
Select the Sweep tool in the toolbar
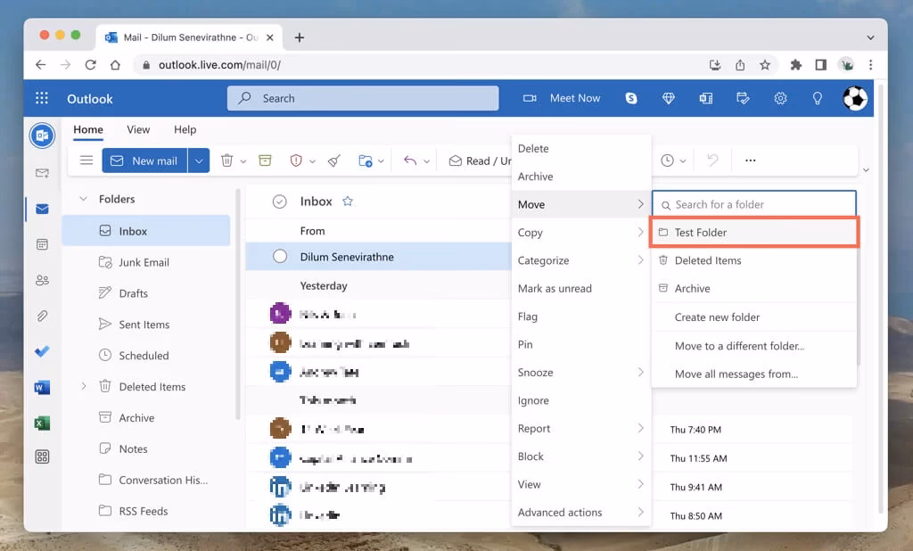click(333, 160)
